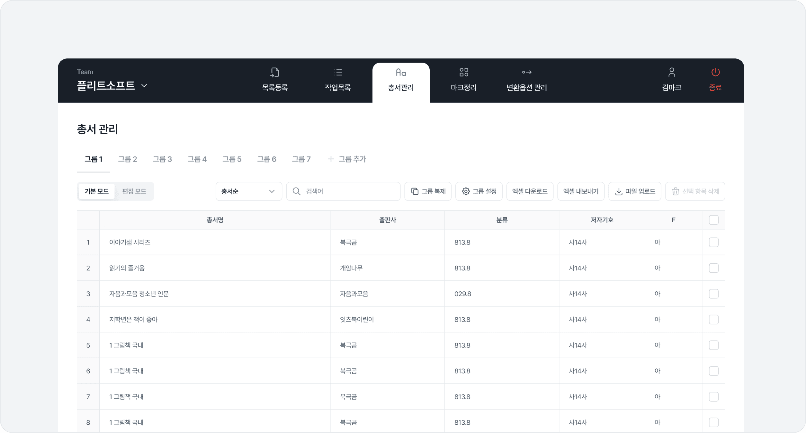Select the 마크정리 grid icon
806x433 pixels.
pyautogui.click(x=464, y=72)
